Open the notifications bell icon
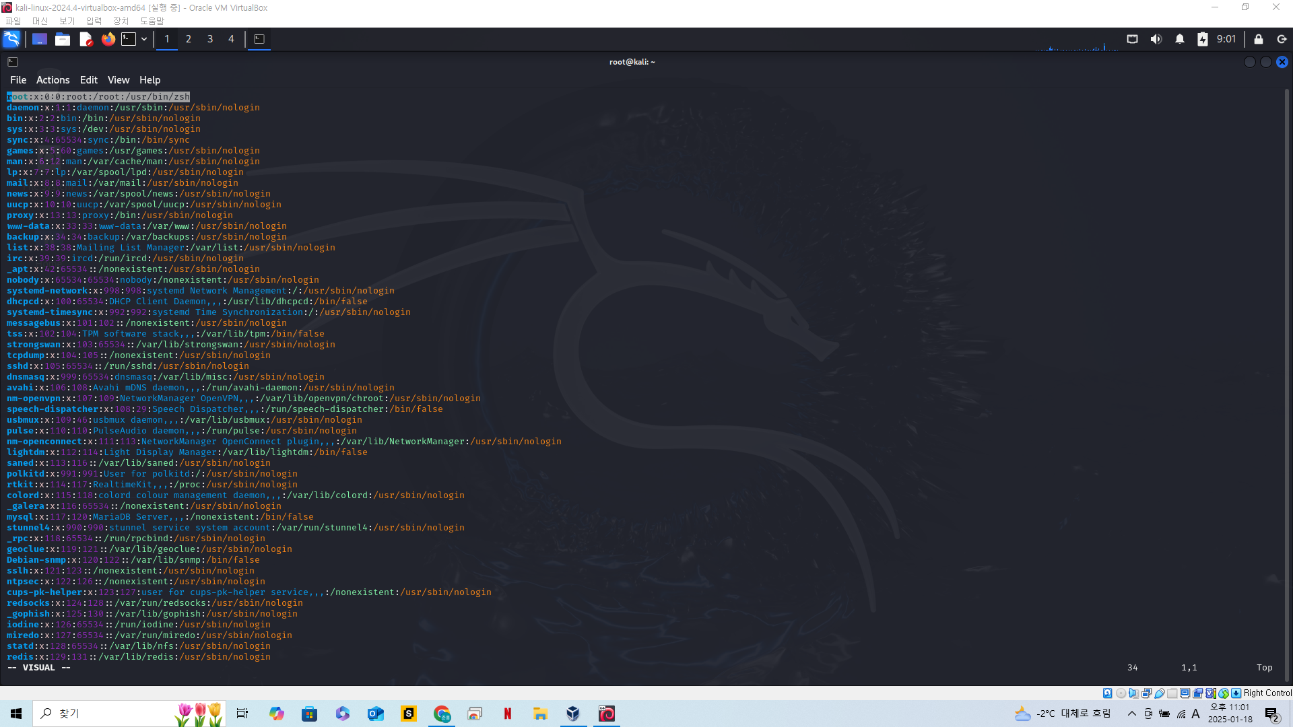1293x727 pixels. [1179, 39]
